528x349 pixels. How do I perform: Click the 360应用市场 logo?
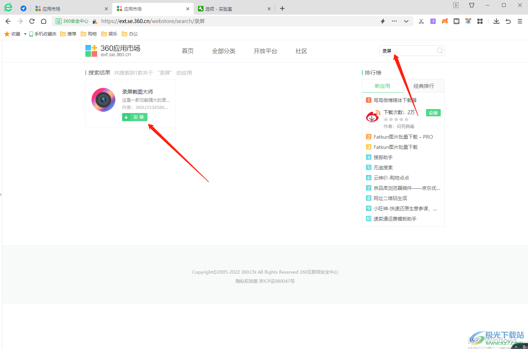[x=113, y=51]
